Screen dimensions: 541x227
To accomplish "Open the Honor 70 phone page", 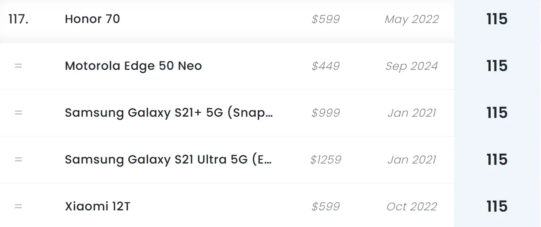I will pyautogui.click(x=93, y=19).
